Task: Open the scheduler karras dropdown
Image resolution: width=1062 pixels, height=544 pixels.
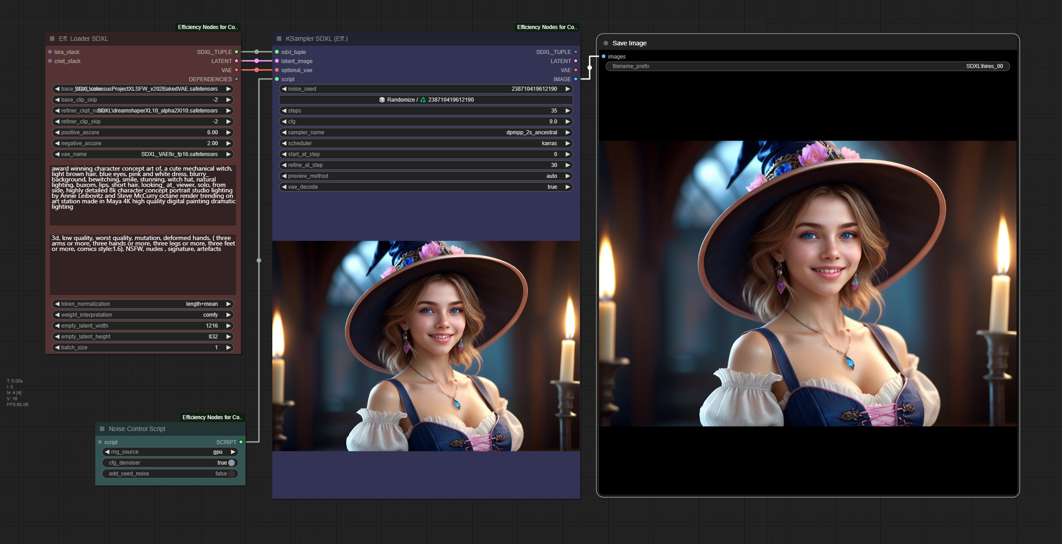Action: (x=425, y=143)
